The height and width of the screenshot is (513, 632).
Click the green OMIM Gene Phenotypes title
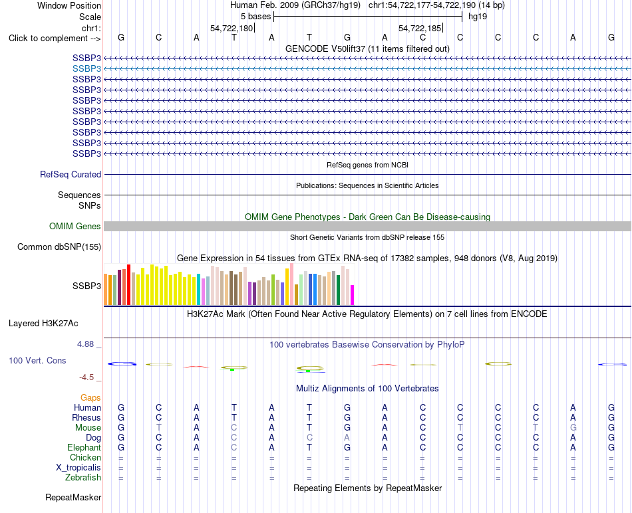tap(367, 217)
